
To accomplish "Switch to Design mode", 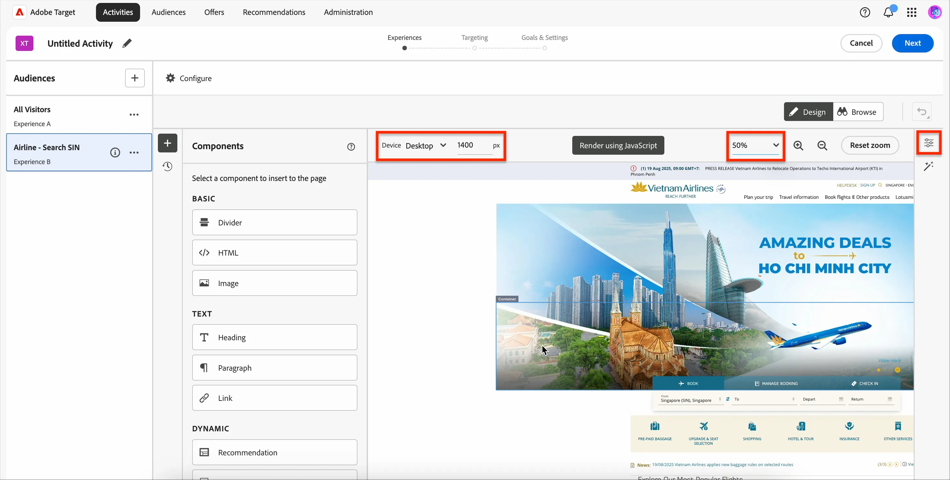I will tap(808, 112).
